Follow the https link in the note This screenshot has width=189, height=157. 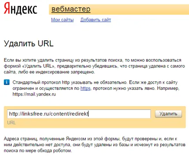[85, 88]
